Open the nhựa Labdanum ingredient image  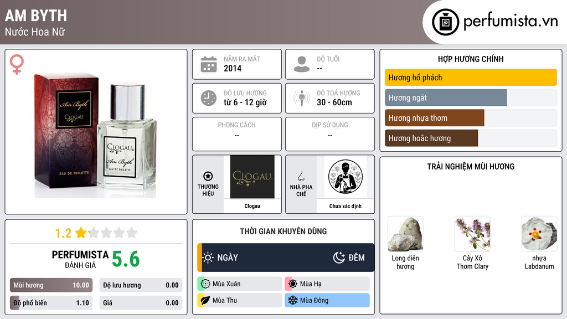[x=539, y=234]
